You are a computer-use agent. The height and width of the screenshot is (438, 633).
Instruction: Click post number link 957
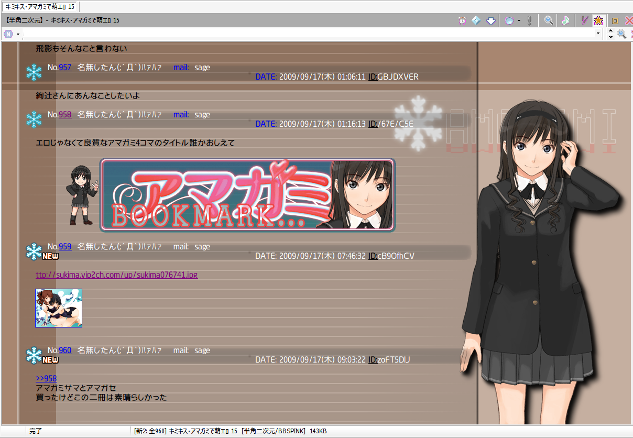65,68
